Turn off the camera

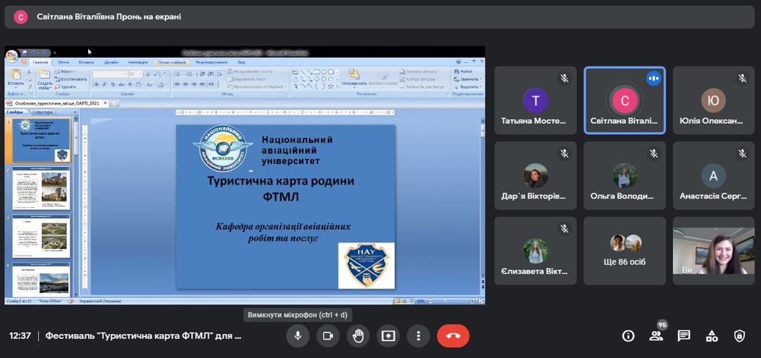pos(328,336)
